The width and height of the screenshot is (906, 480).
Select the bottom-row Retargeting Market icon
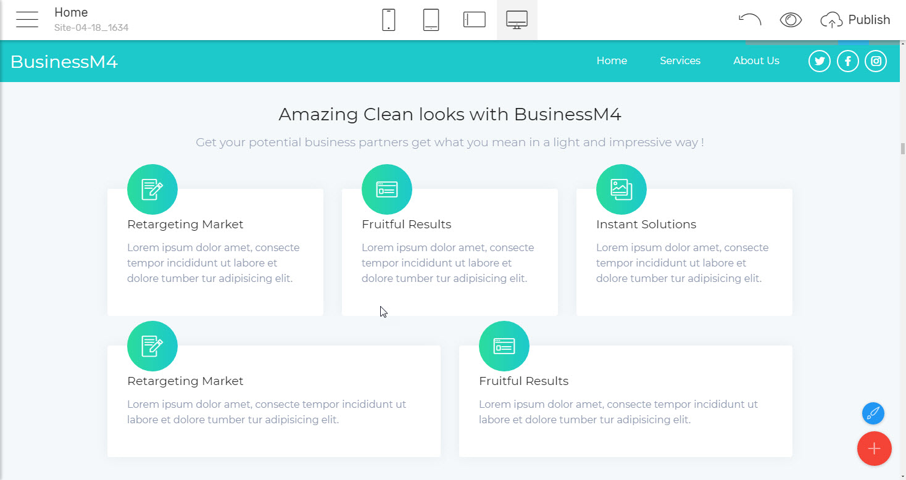[x=152, y=346]
